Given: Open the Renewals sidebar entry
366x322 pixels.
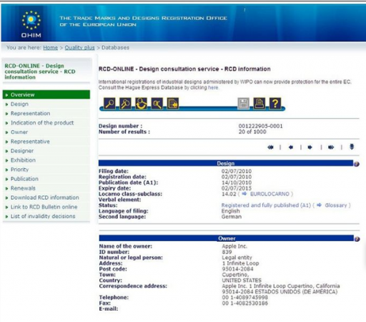Looking at the screenshot, I should [23, 188].
